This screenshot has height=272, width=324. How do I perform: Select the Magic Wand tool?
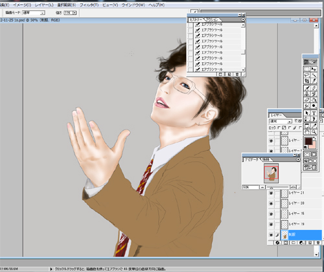coord(314,75)
